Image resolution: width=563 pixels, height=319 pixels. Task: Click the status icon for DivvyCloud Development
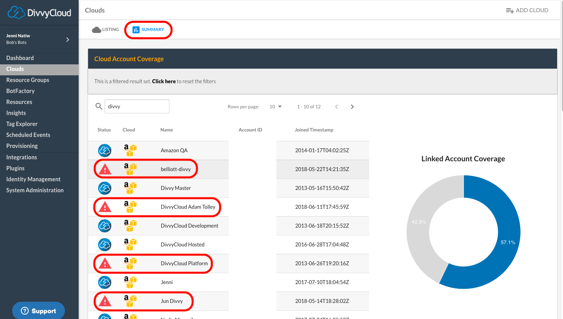(105, 226)
